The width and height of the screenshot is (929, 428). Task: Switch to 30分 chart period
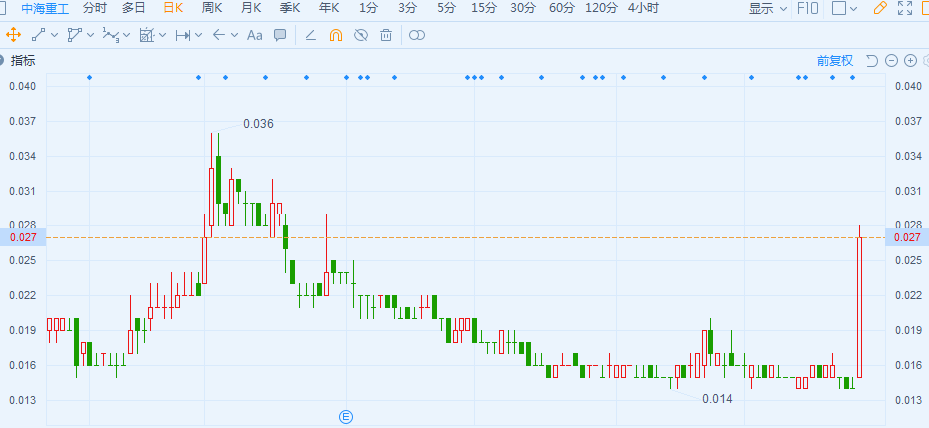click(523, 8)
